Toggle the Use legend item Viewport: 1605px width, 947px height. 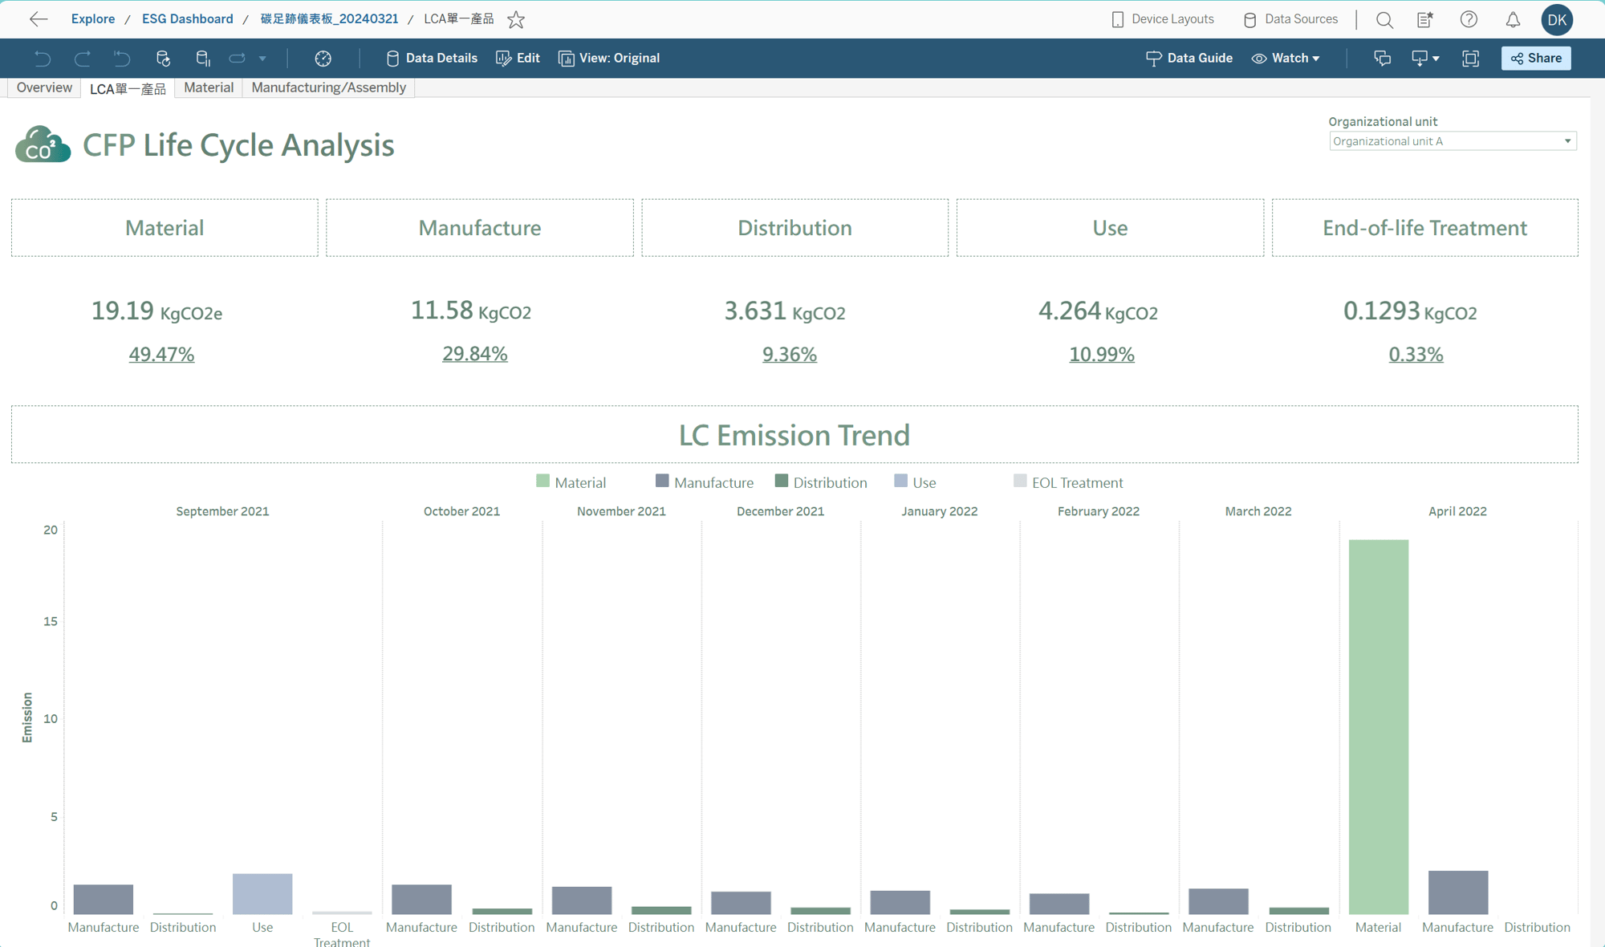(924, 482)
